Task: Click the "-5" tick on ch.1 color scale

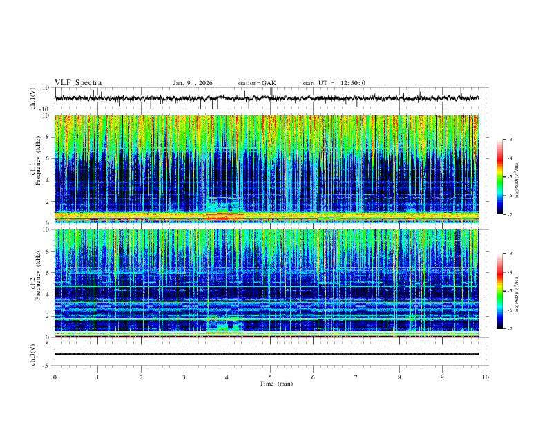Action: (510, 177)
